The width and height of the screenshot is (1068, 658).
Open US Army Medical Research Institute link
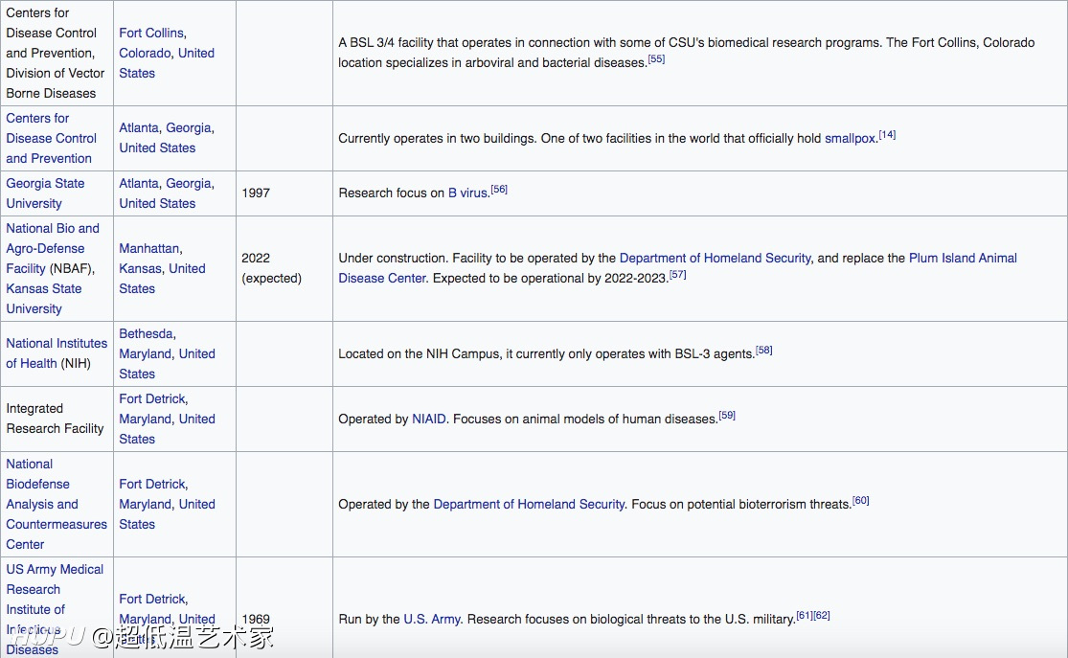tap(55, 609)
